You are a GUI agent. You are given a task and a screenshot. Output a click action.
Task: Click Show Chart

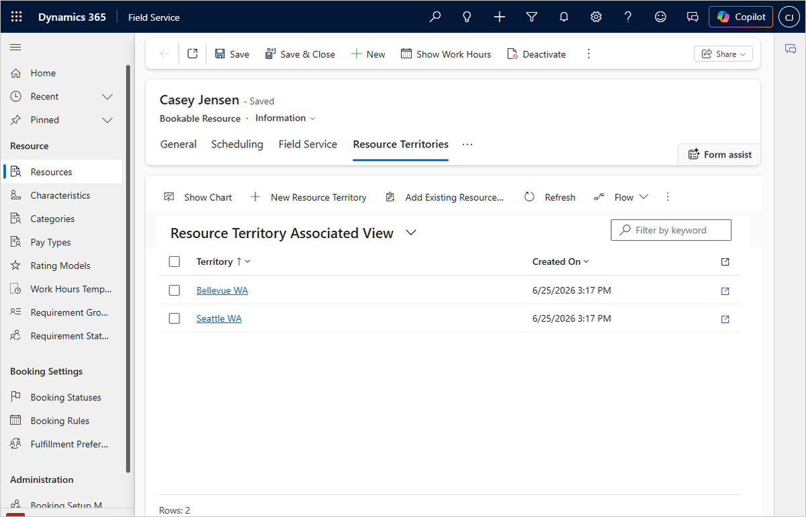coord(198,197)
